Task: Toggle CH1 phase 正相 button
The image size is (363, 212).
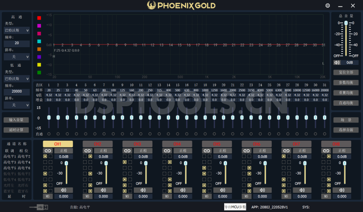Action: (x=64, y=151)
